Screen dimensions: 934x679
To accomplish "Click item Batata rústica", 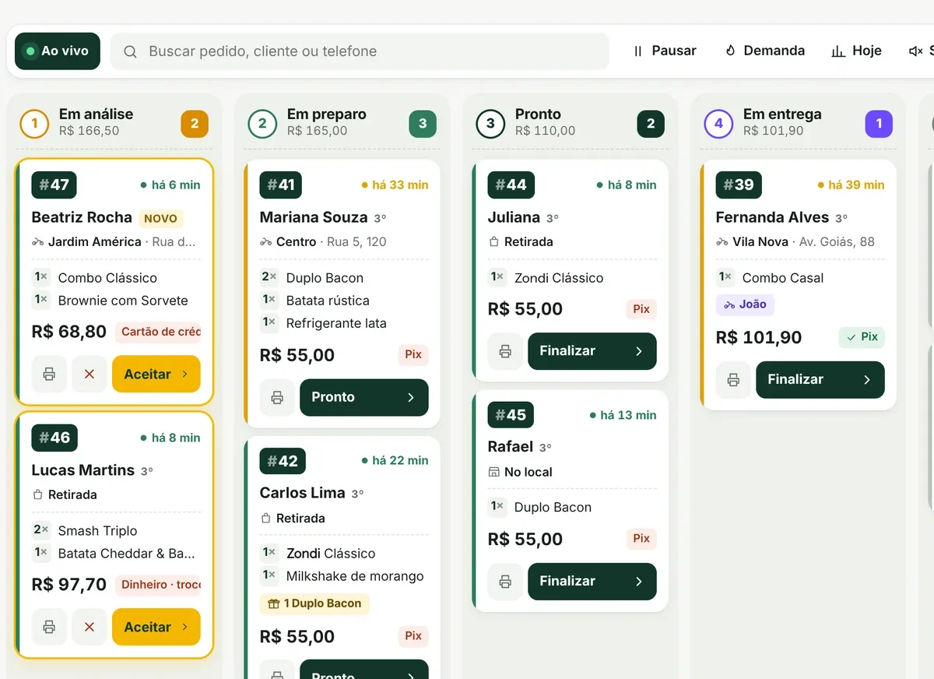I will click(328, 301).
